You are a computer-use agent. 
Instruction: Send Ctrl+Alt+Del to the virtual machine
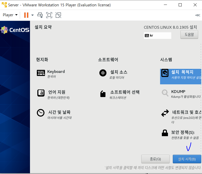click(x=40, y=15)
